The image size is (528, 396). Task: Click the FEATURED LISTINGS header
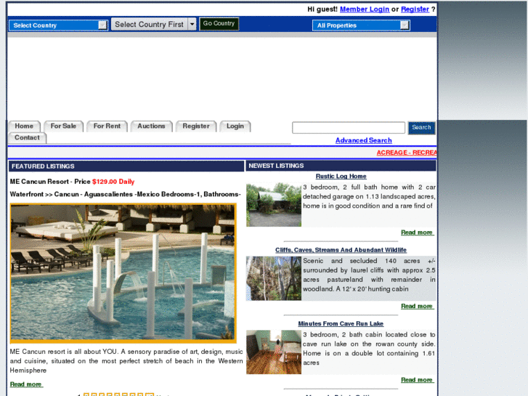point(126,166)
